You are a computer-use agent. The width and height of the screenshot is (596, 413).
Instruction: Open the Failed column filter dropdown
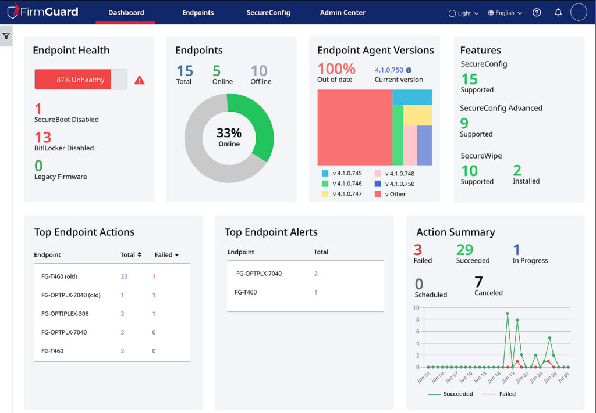point(169,254)
